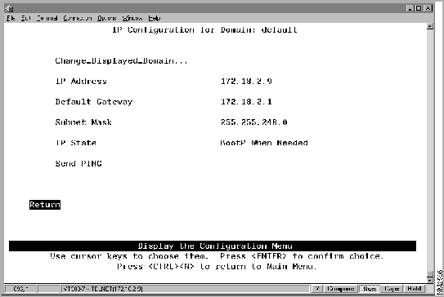Click the BootP When Needed value
Viewport: 444px width, 297px height.
(264, 143)
